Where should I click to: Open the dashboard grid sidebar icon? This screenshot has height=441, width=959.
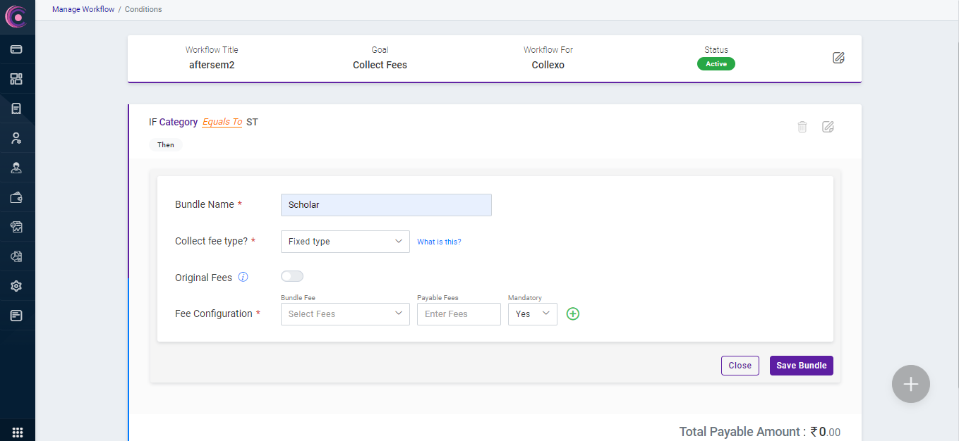pos(16,79)
